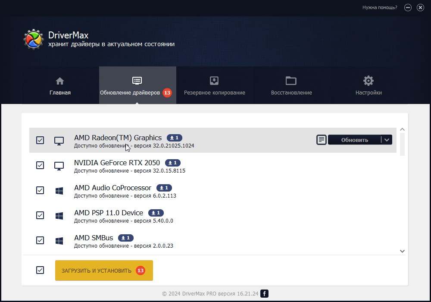Image resolution: width=431 pixels, height=302 pixels.
Task: Click update count badge next to AMD Radeon
Action: [x=175, y=138]
